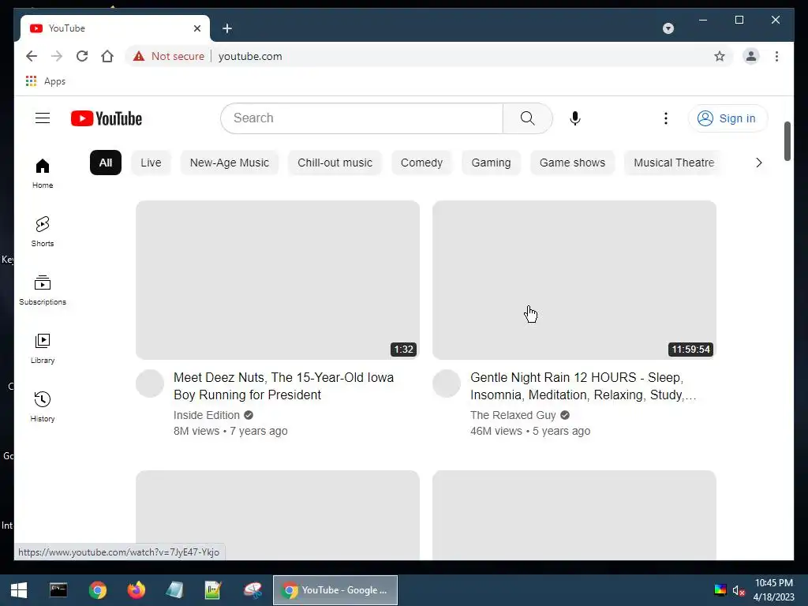Open Gentle Night Rain 12 HOURS thumbnail

pyautogui.click(x=574, y=280)
